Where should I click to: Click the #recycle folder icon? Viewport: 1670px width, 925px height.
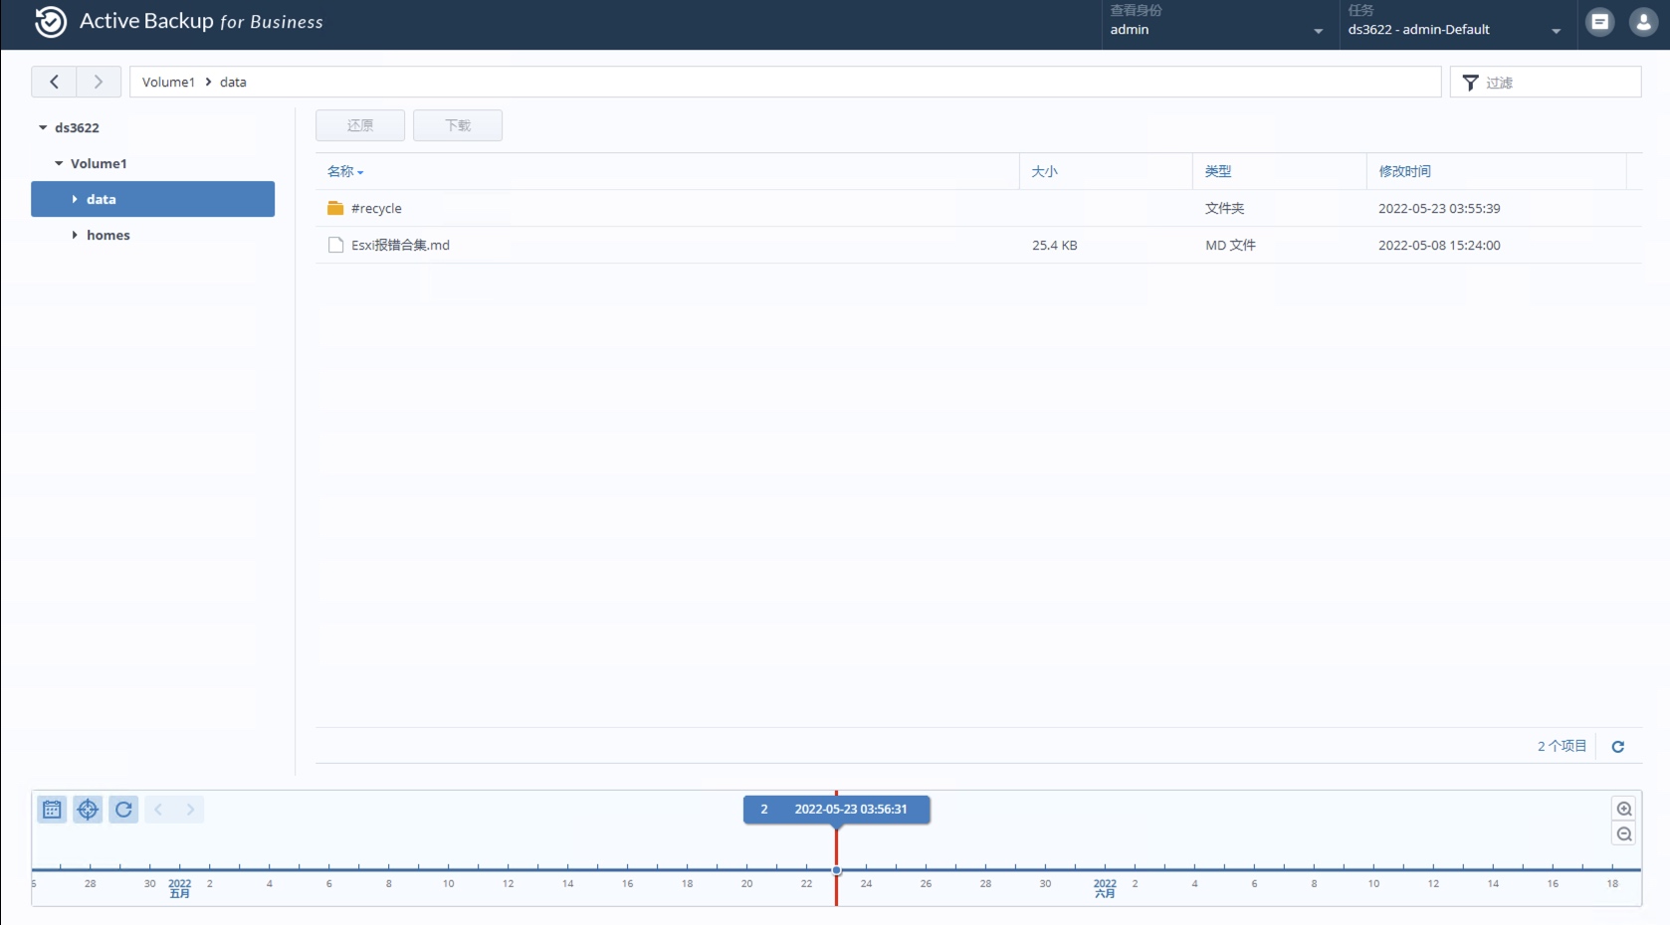tap(335, 208)
